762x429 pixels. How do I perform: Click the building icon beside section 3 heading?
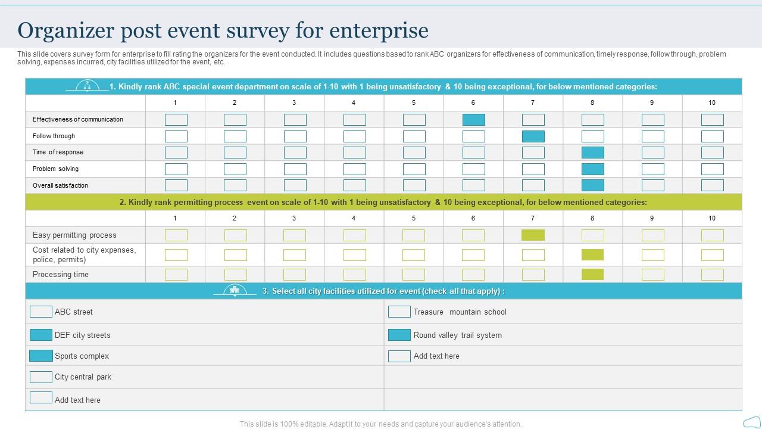[x=235, y=290]
